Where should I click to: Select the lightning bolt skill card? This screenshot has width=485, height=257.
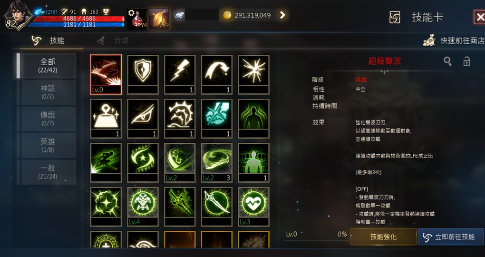[x=180, y=75]
